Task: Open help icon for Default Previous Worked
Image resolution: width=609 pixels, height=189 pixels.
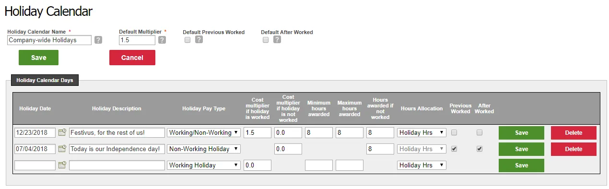Action: click(x=199, y=40)
